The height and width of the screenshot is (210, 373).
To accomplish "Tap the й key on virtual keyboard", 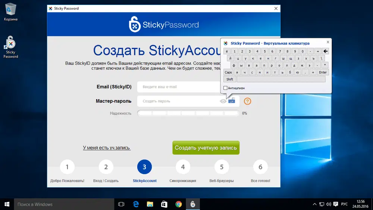I will [230, 58].
